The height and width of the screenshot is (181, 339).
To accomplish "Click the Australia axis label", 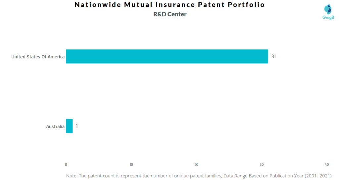I will (x=55, y=126).
